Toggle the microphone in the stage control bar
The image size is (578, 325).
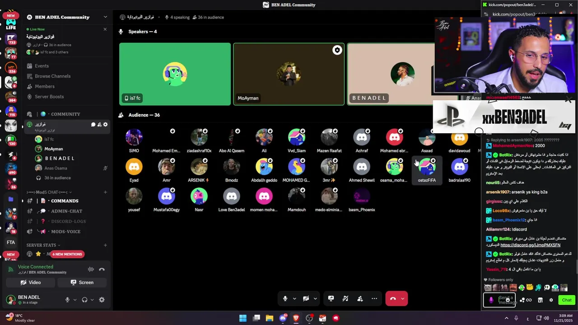point(285,298)
